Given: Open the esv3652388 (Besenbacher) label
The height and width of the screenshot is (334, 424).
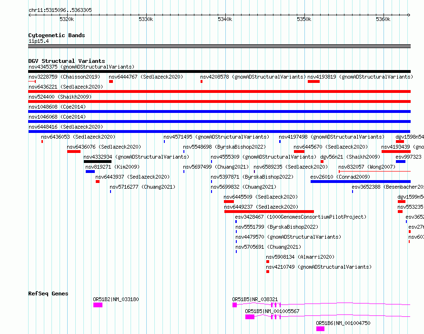Looking at the screenshot, I should pyautogui.click(x=388, y=187).
